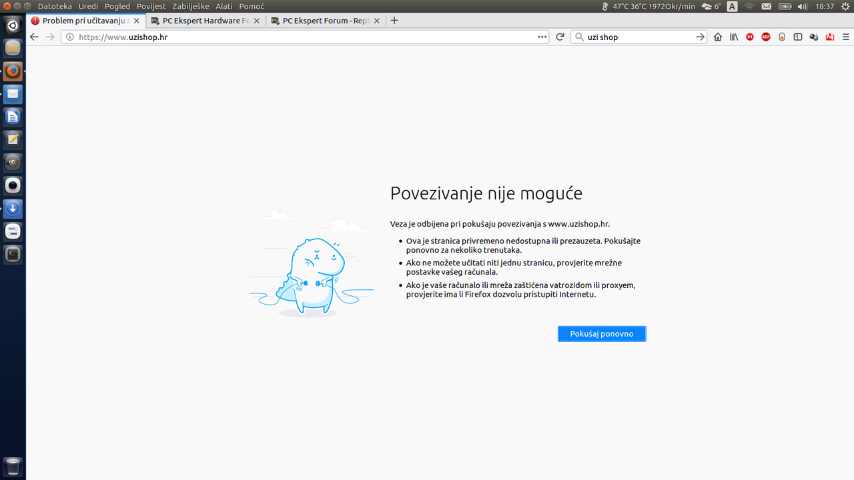Click the fan speed text 1972Okr/min
The image size is (854, 480).
coord(671,6)
